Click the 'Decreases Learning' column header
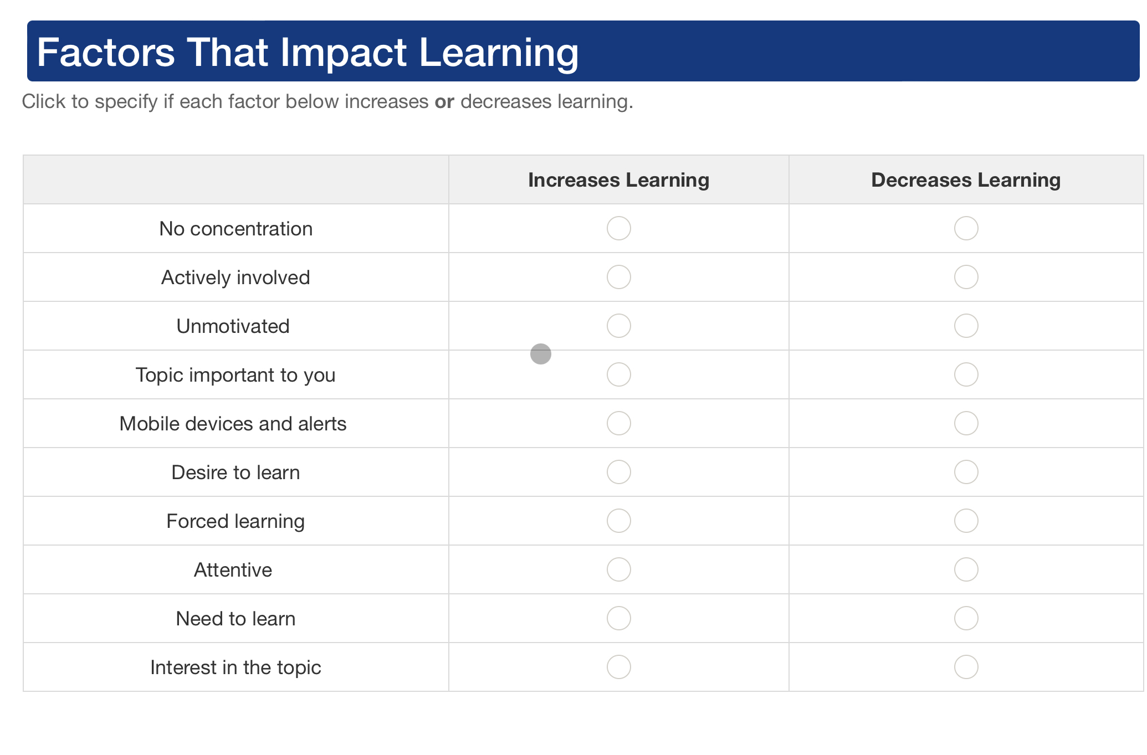The image size is (1147, 755). point(966,179)
